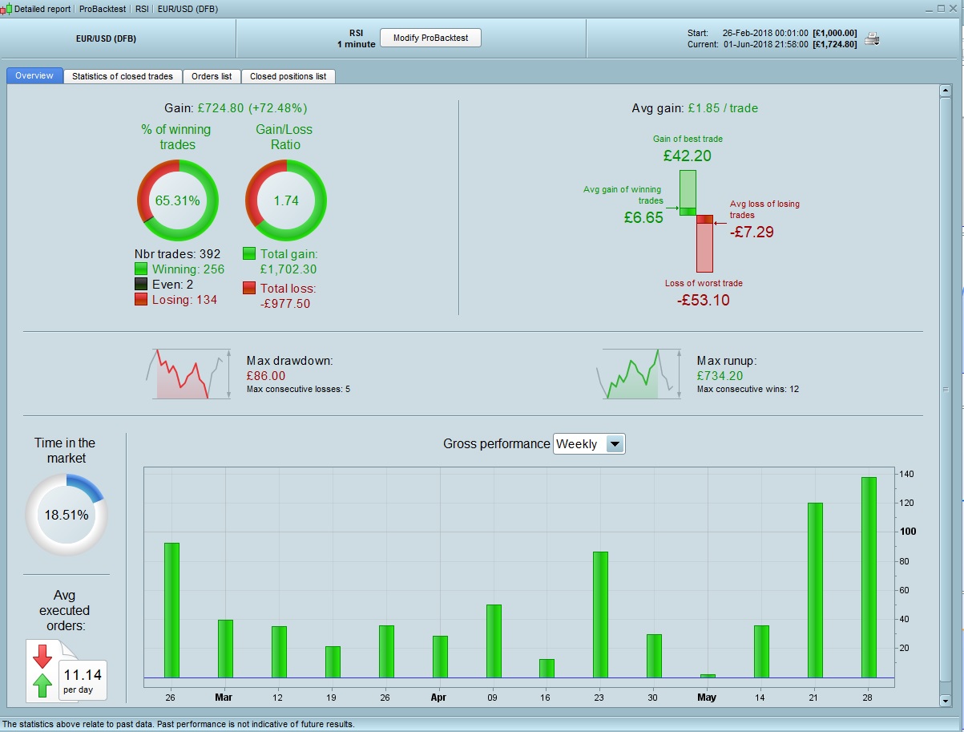
Task: Click the past performance disclaimer in status bar
Action: click(179, 724)
